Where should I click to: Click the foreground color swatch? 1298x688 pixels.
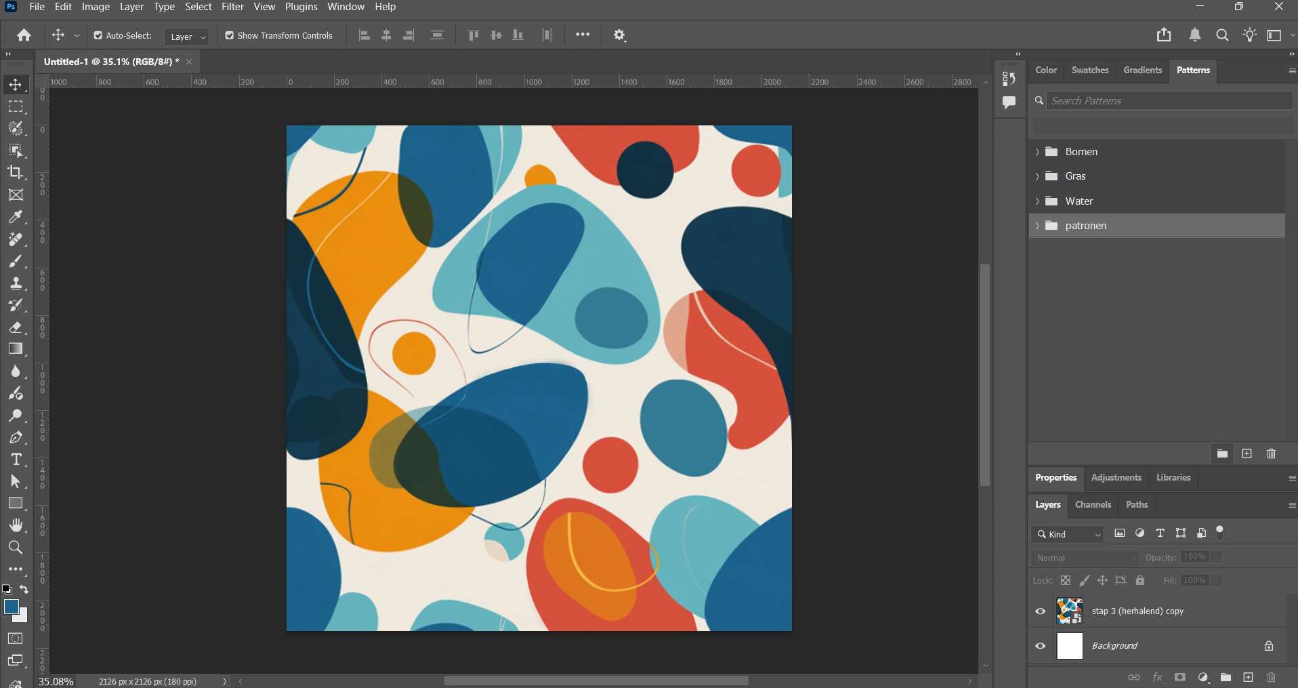(x=12, y=607)
